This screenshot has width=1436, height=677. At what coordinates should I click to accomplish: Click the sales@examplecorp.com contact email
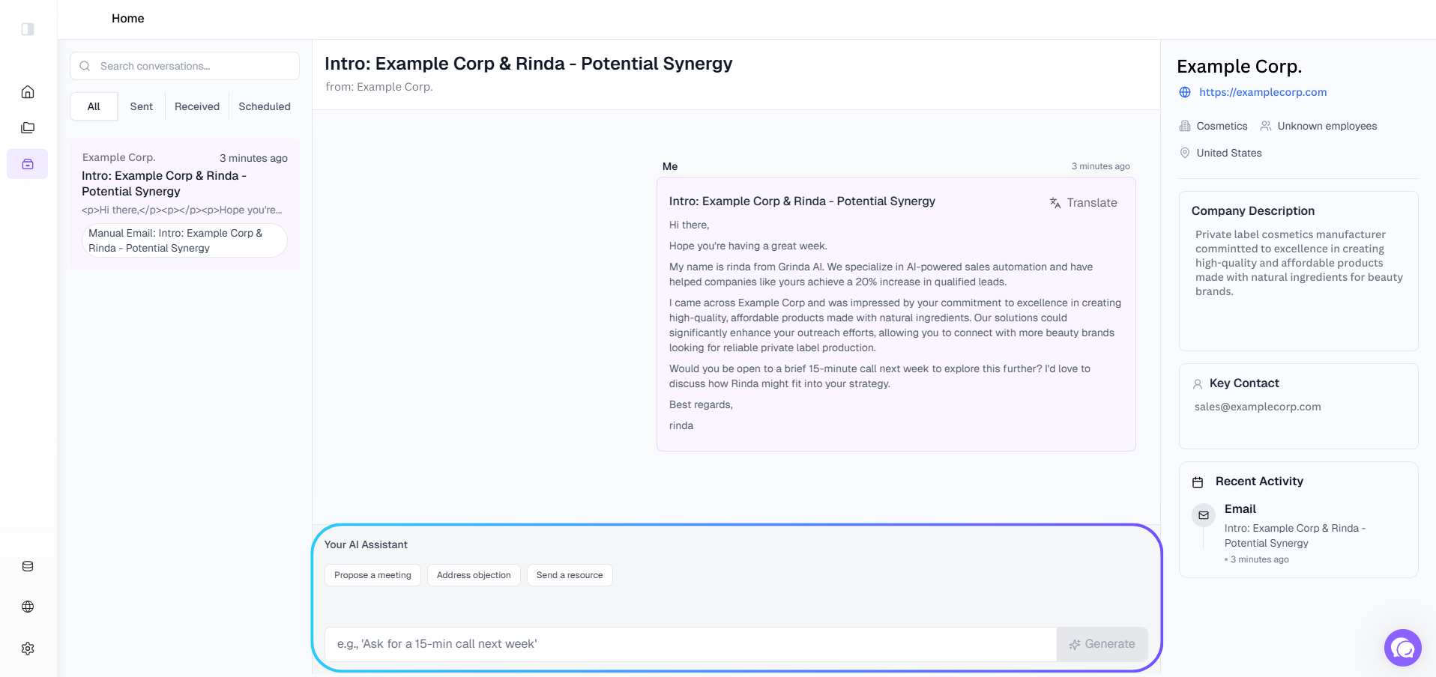[1258, 407]
